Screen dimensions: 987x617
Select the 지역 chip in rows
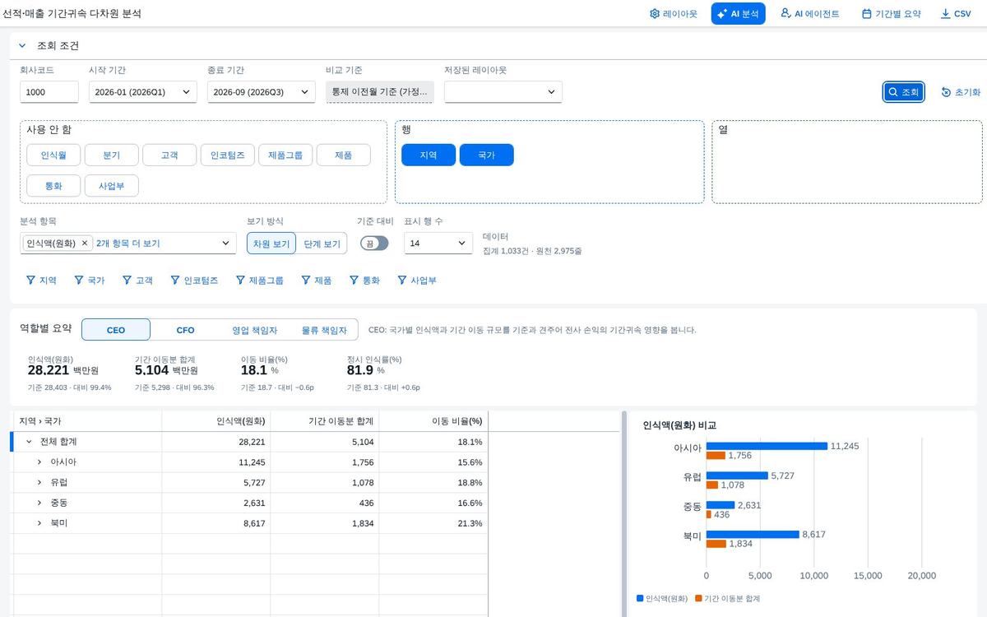point(429,155)
